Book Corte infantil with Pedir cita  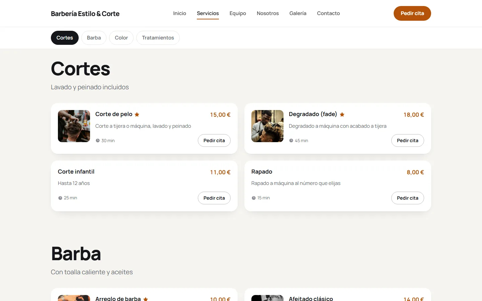pos(214,198)
